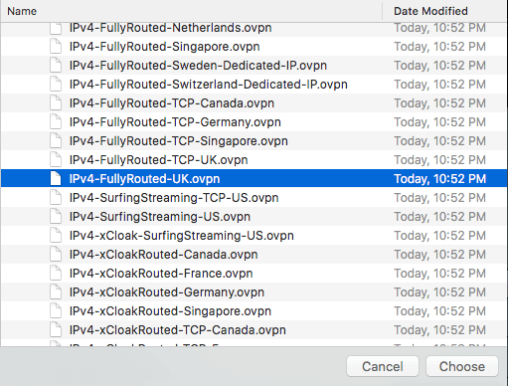
Task: Click document icon of IPv4-FullyRouted-Singapore.ovpn
Action: pyautogui.click(x=56, y=46)
